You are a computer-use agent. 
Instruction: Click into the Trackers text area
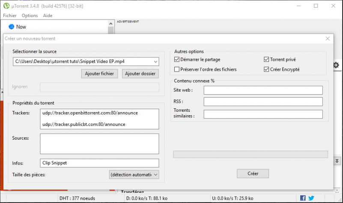click(x=99, y=119)
